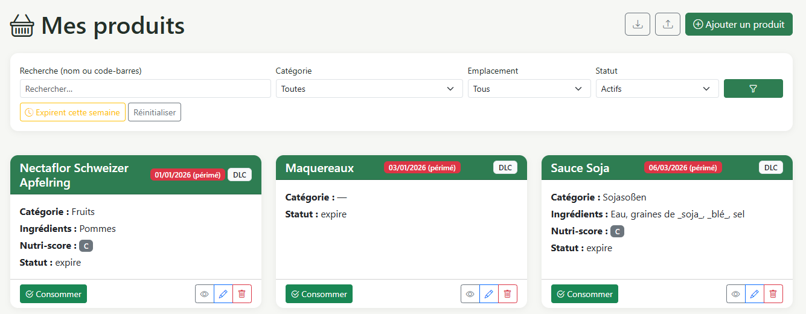The width and height of the screenshot is (806, 314).
Task: Apply filters with the funnel button
Action: tap(753, 89)
